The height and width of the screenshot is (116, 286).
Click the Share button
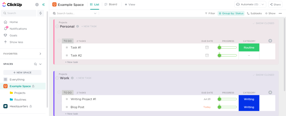click(275, 4)
